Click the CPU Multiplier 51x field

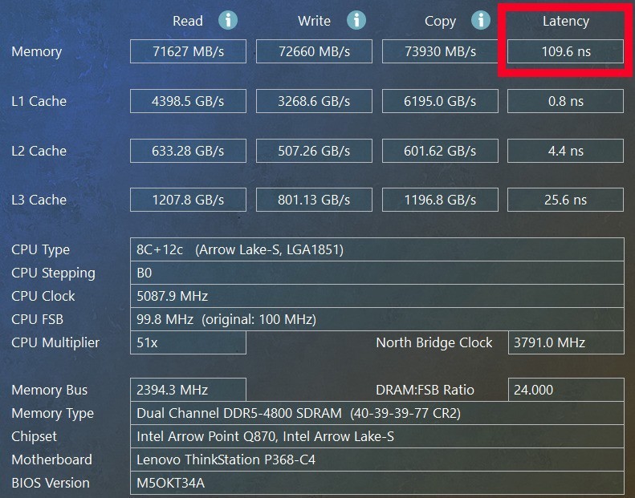tap(188, 342)
